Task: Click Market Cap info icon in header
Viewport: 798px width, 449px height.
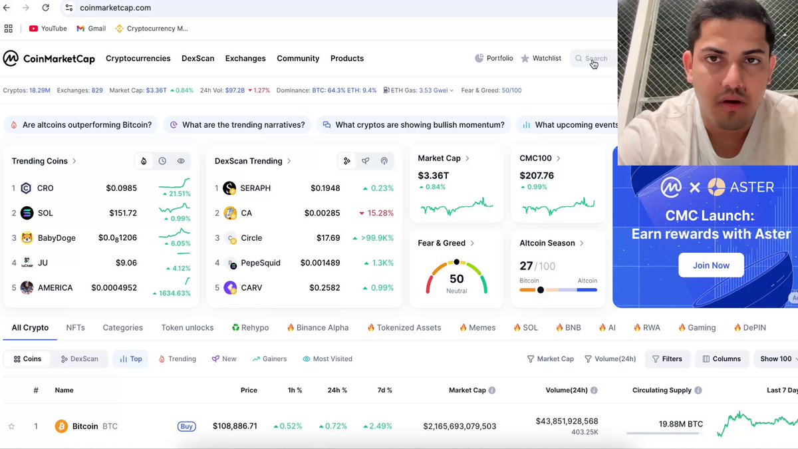Action: click(x=492, y=390)
